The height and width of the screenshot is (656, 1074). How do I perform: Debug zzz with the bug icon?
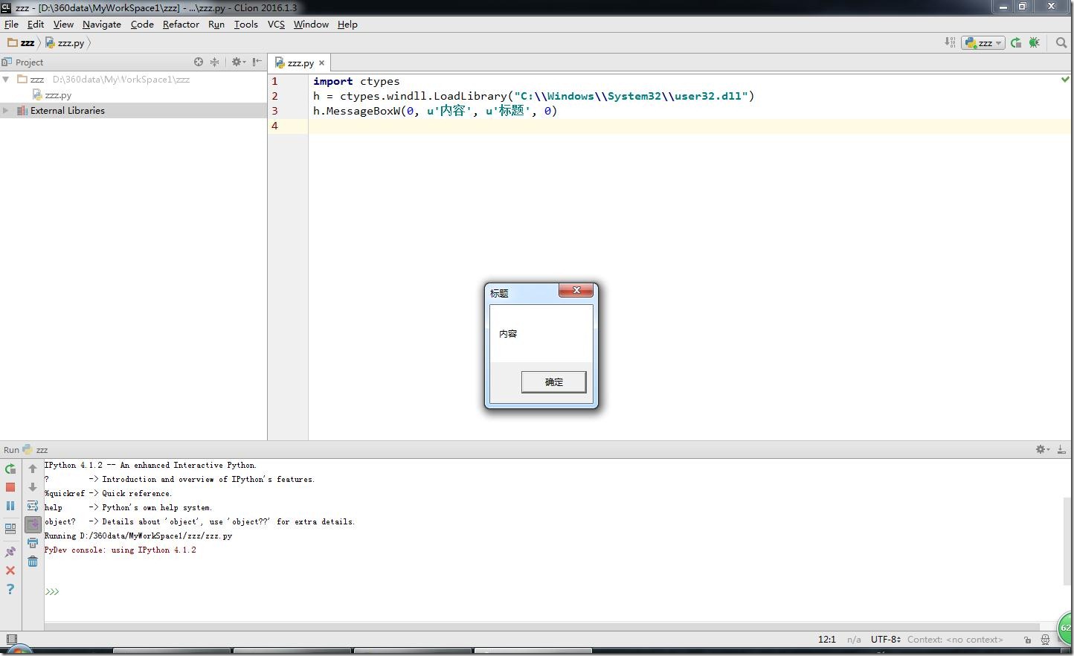coord(1035,42)
